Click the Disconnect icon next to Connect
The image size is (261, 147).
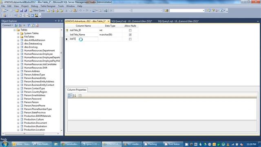coord(20,25)
